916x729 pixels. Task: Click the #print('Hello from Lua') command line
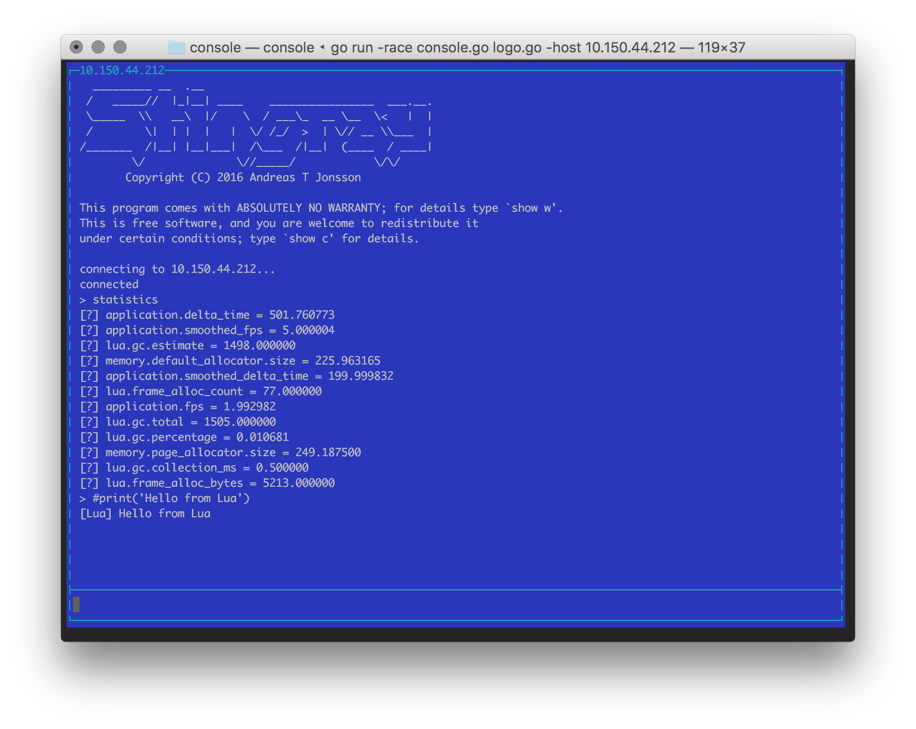tap(165, 498)
